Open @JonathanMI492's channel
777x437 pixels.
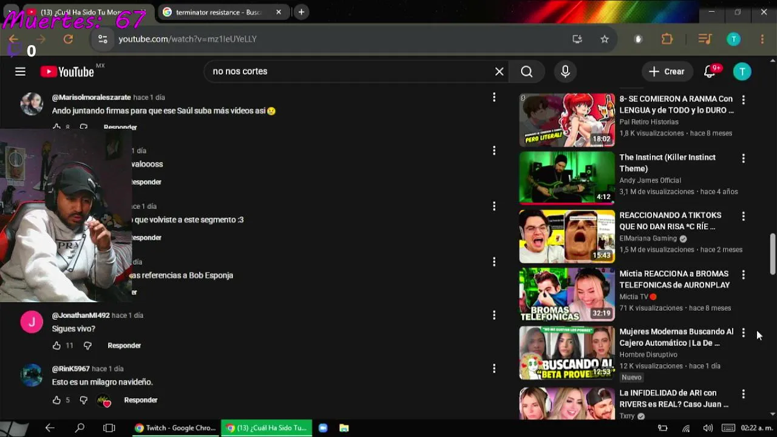(81, 316)
